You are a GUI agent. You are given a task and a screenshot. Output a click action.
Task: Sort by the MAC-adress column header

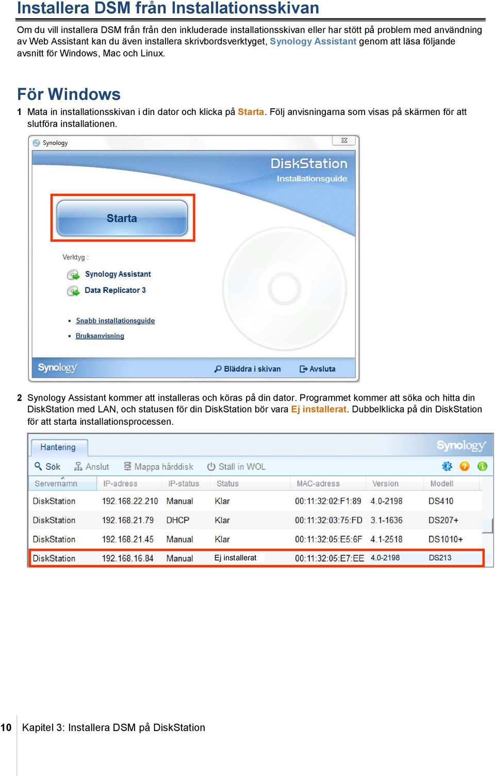[328, 484]
